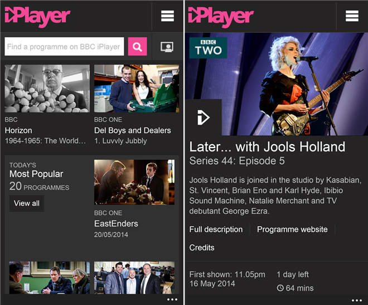Open hamburger menu on left iPlayer screen

point(167,16)
